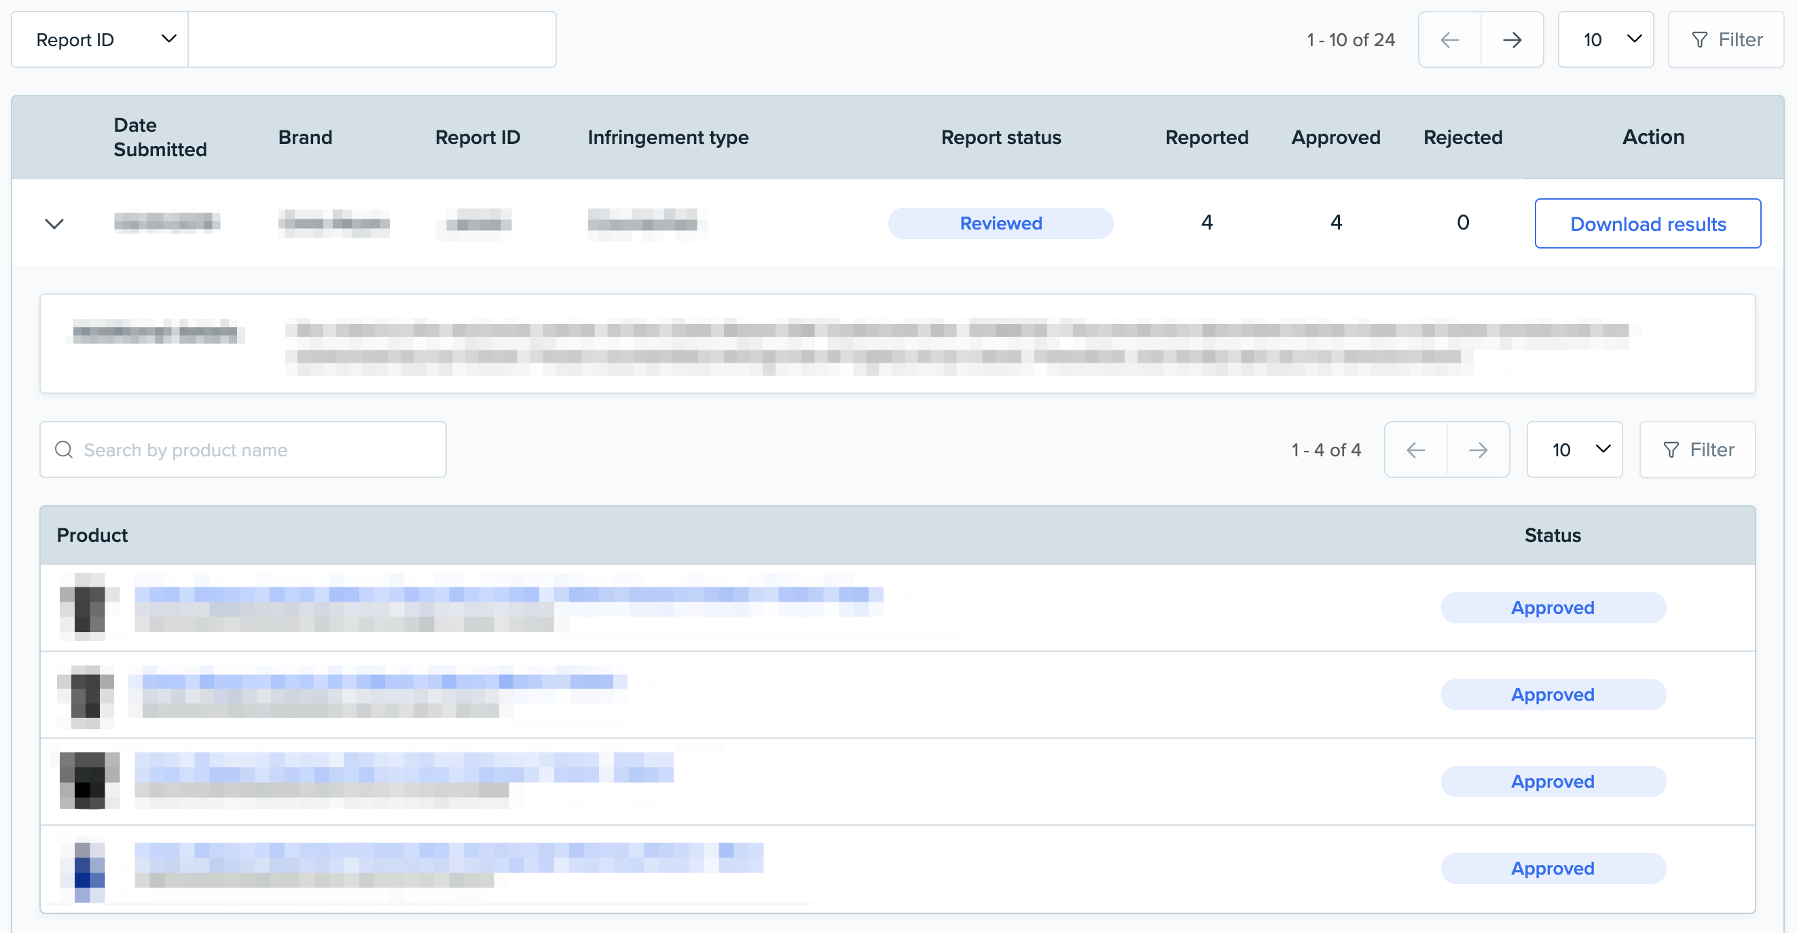
Task: Click the Report status column header
Action: (x=1000, y=137)
